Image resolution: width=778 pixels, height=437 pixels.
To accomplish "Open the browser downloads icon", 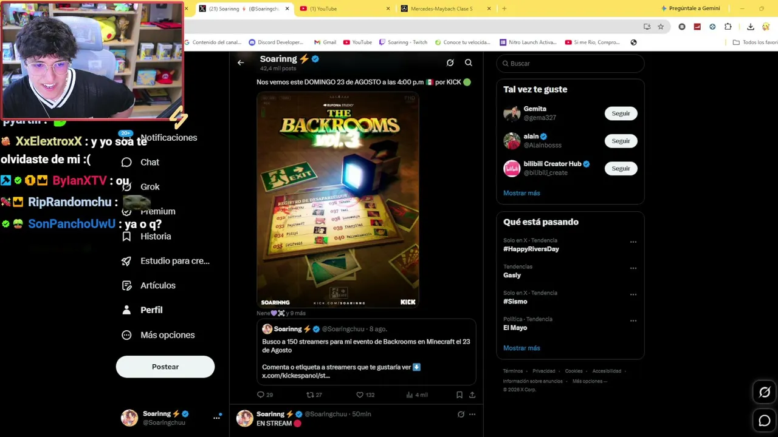I will coord(751,27).
